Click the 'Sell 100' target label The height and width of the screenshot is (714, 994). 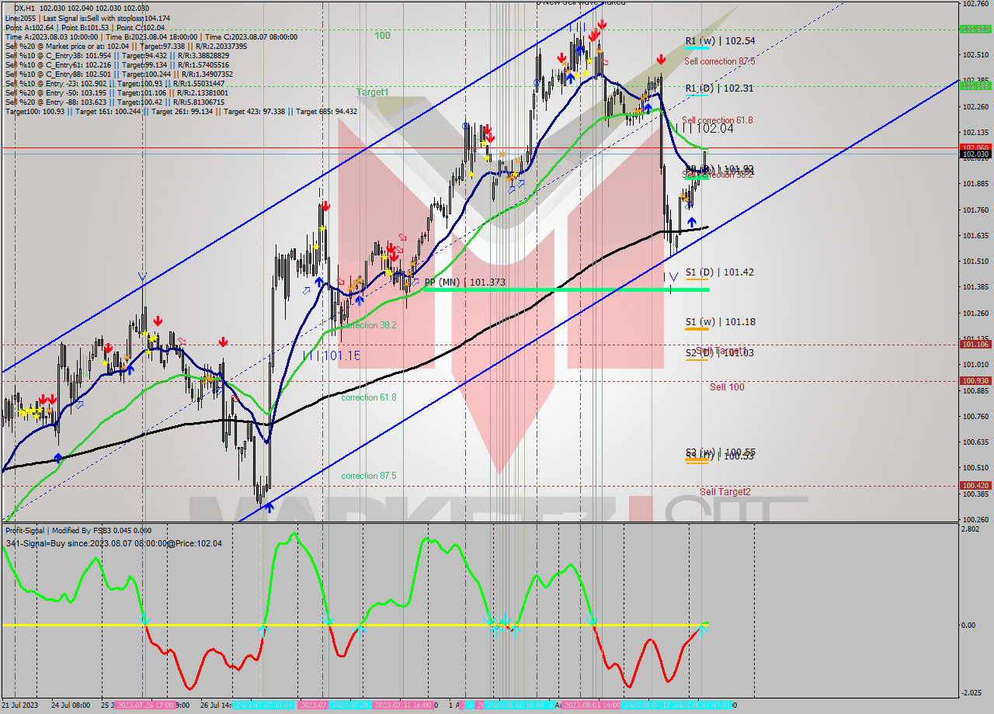click(x=727, y=386)
